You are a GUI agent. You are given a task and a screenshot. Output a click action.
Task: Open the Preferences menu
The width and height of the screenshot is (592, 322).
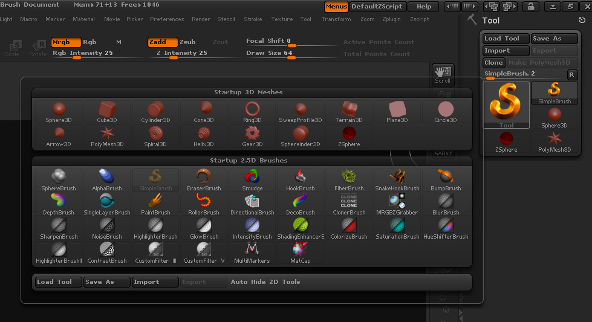167,19
